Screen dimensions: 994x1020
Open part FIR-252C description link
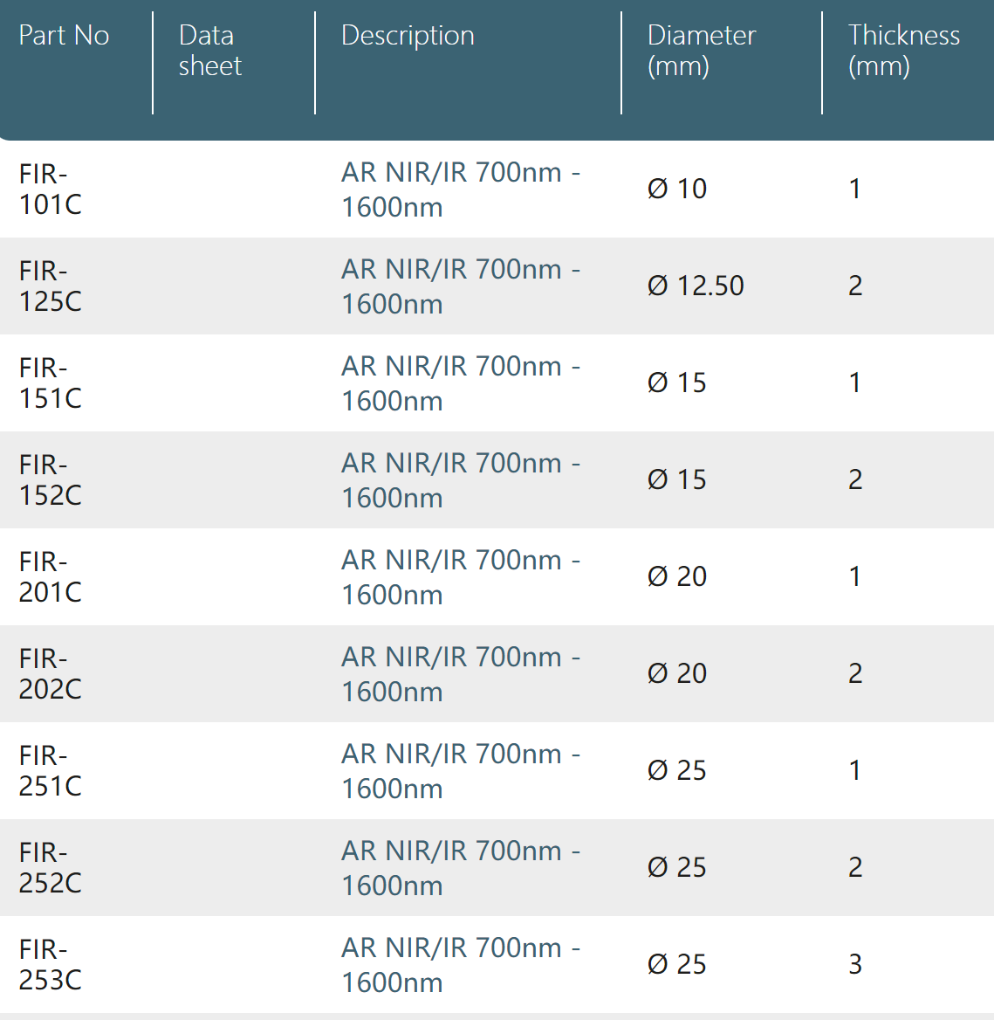point(461,868)
